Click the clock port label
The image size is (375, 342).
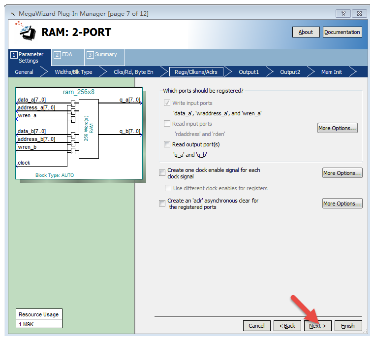tap(24, 163)
